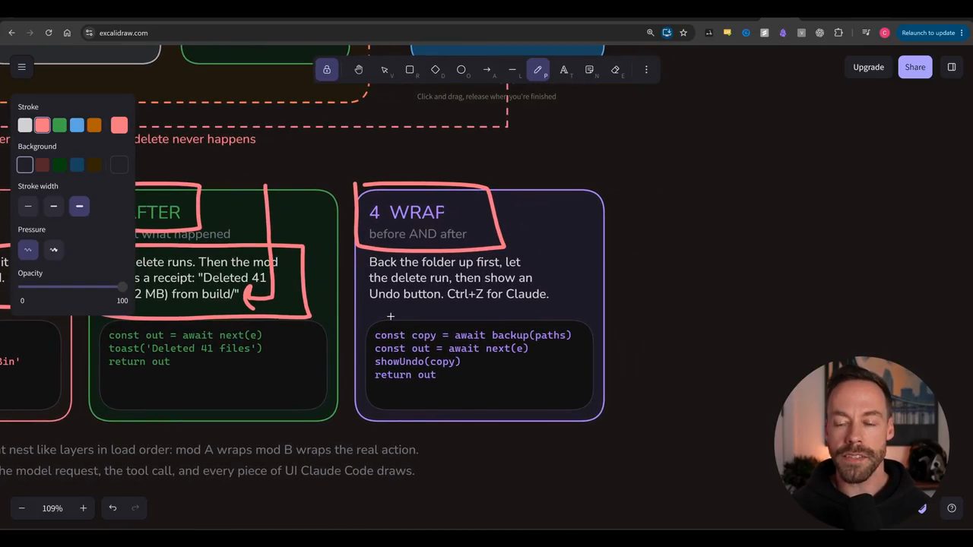Set stroke width to extra bold
This screenshot has height=547, width=973.
pyautogui.click(x=79, y=206)
